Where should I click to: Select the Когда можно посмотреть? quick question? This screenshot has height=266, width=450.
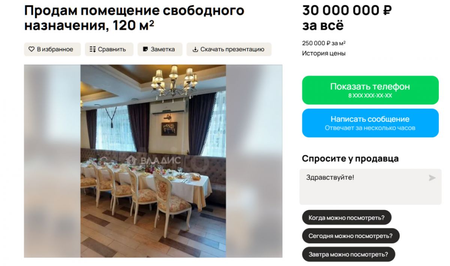346,217
